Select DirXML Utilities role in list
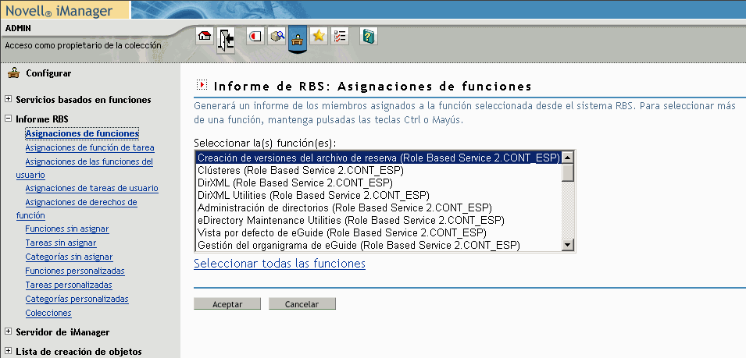 click(x=378, y=195)
